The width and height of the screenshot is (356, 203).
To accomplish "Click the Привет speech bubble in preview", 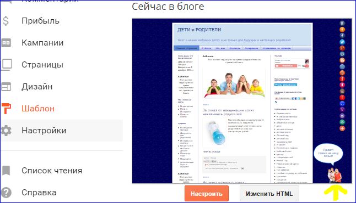I will (x=328, y=154).
